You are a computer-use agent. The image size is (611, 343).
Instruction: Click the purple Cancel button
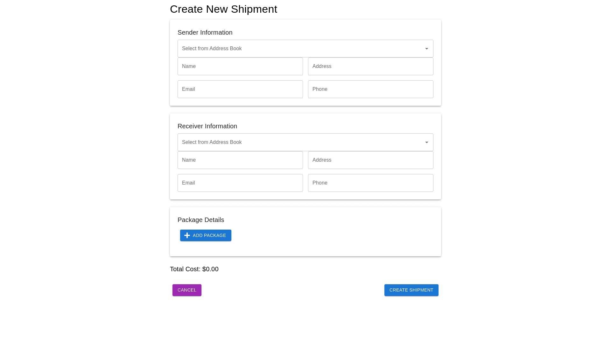[x=187, y=290]
